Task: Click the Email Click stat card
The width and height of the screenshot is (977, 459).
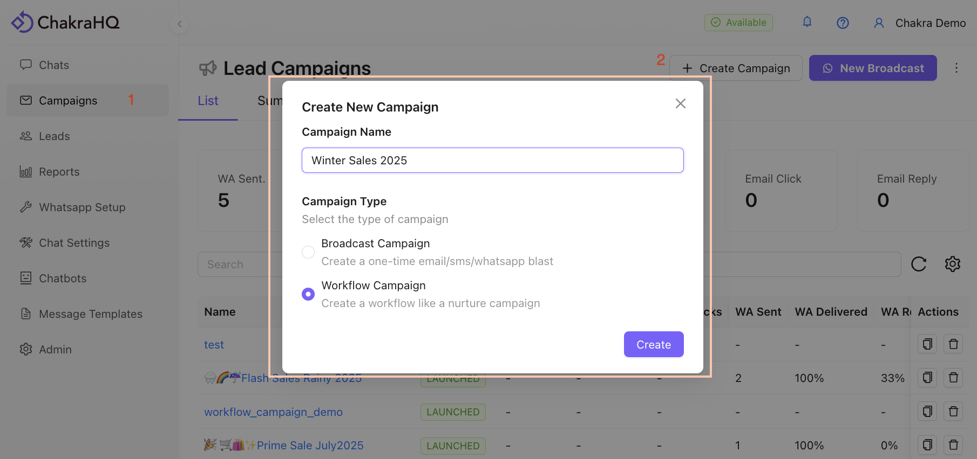Action: (781, 191)
